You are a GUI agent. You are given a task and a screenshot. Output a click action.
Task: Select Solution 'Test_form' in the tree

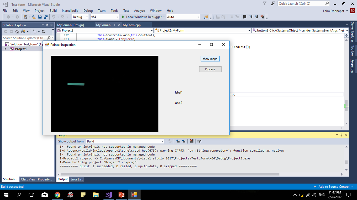tap(26, 44)
